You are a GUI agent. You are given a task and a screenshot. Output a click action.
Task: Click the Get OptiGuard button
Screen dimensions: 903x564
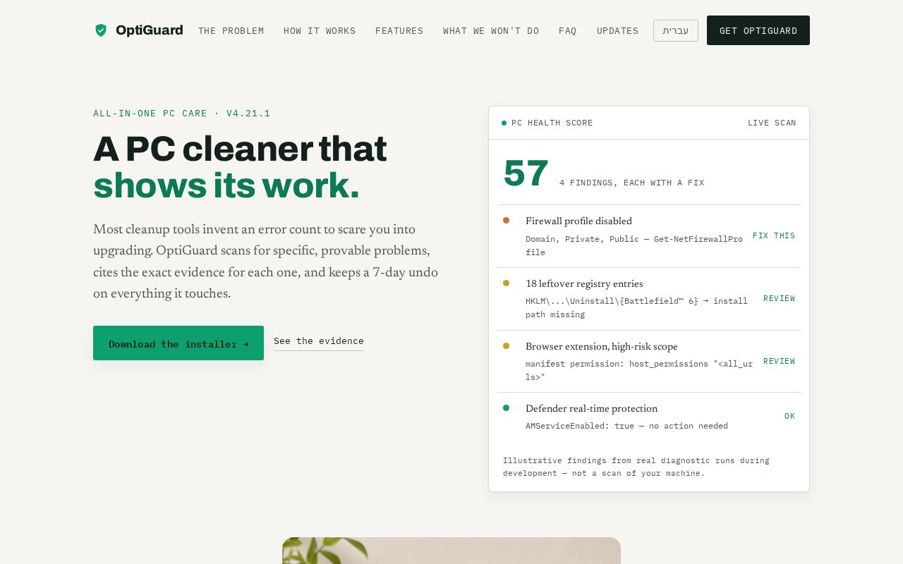click(758, 30)
